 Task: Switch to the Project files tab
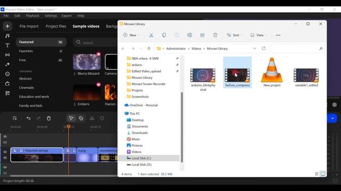coord(56,26)
